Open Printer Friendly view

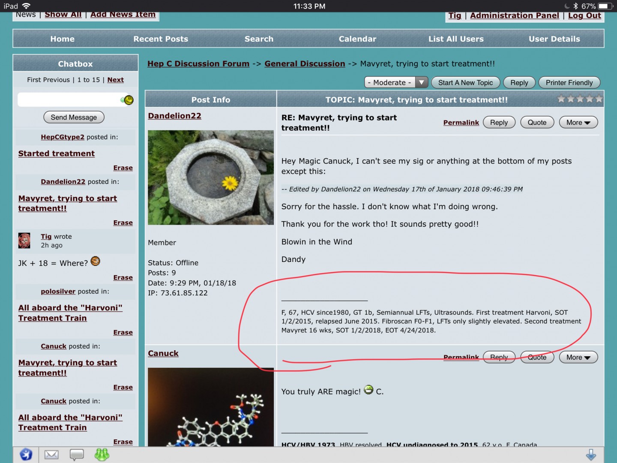click(x=569, y=83)
